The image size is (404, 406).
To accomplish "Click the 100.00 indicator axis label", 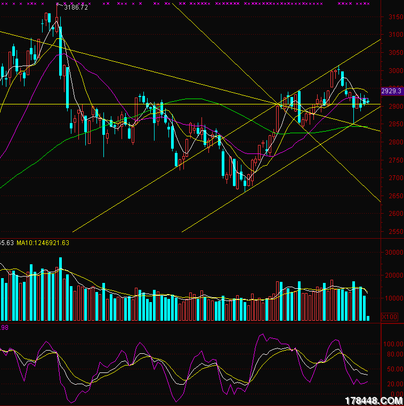I will (x=393, y=344).
